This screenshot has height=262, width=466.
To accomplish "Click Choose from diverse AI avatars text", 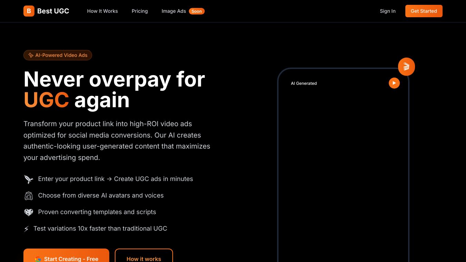I will (101, 195).
